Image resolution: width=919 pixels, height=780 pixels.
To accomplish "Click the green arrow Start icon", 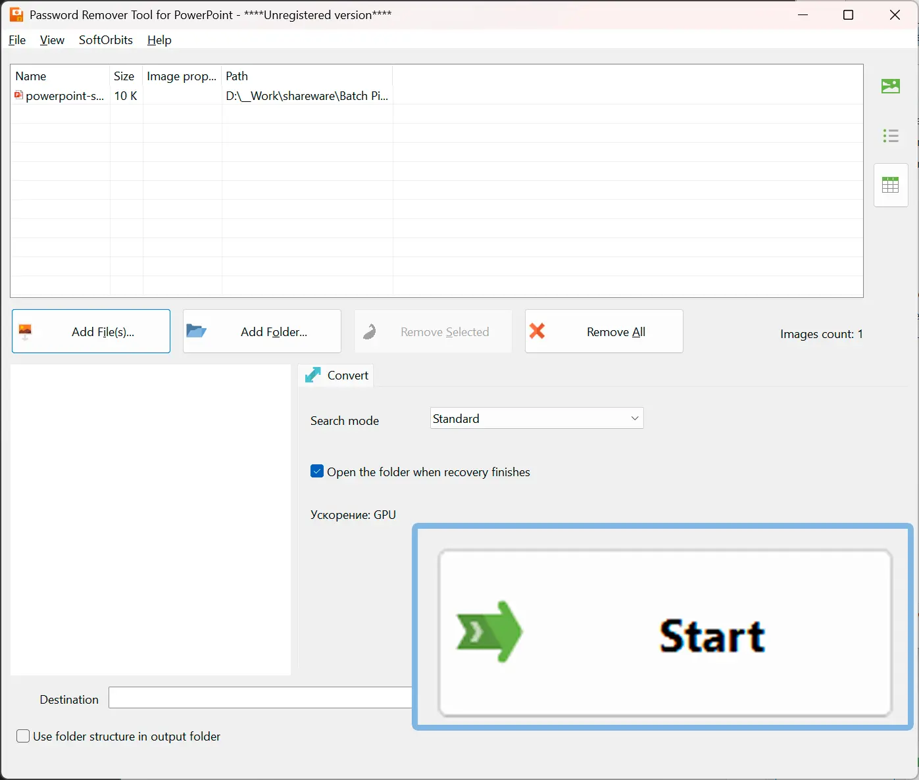I will click(489, 631).
